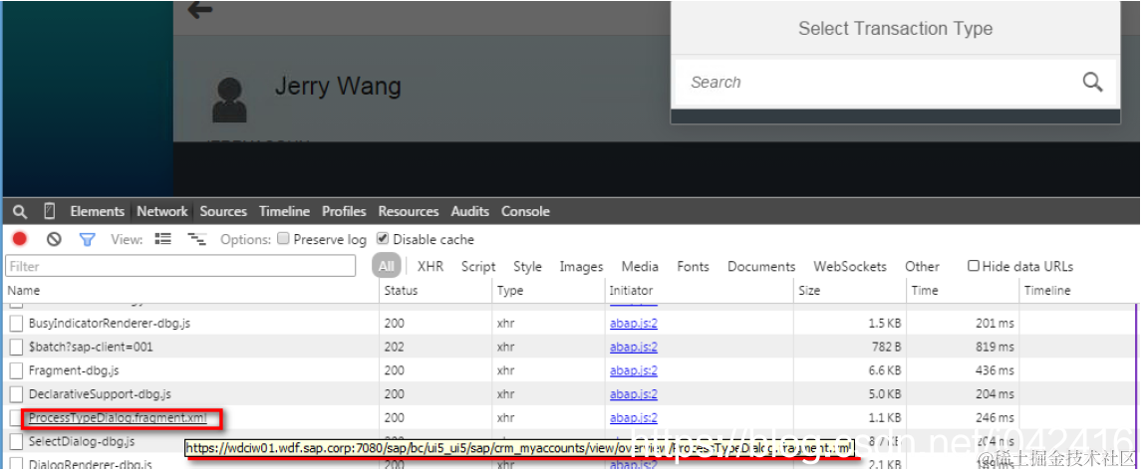Click the back arrow icon in app header
The width and height of the screenshot is (1143, 475).
click(x=199, y=10)
